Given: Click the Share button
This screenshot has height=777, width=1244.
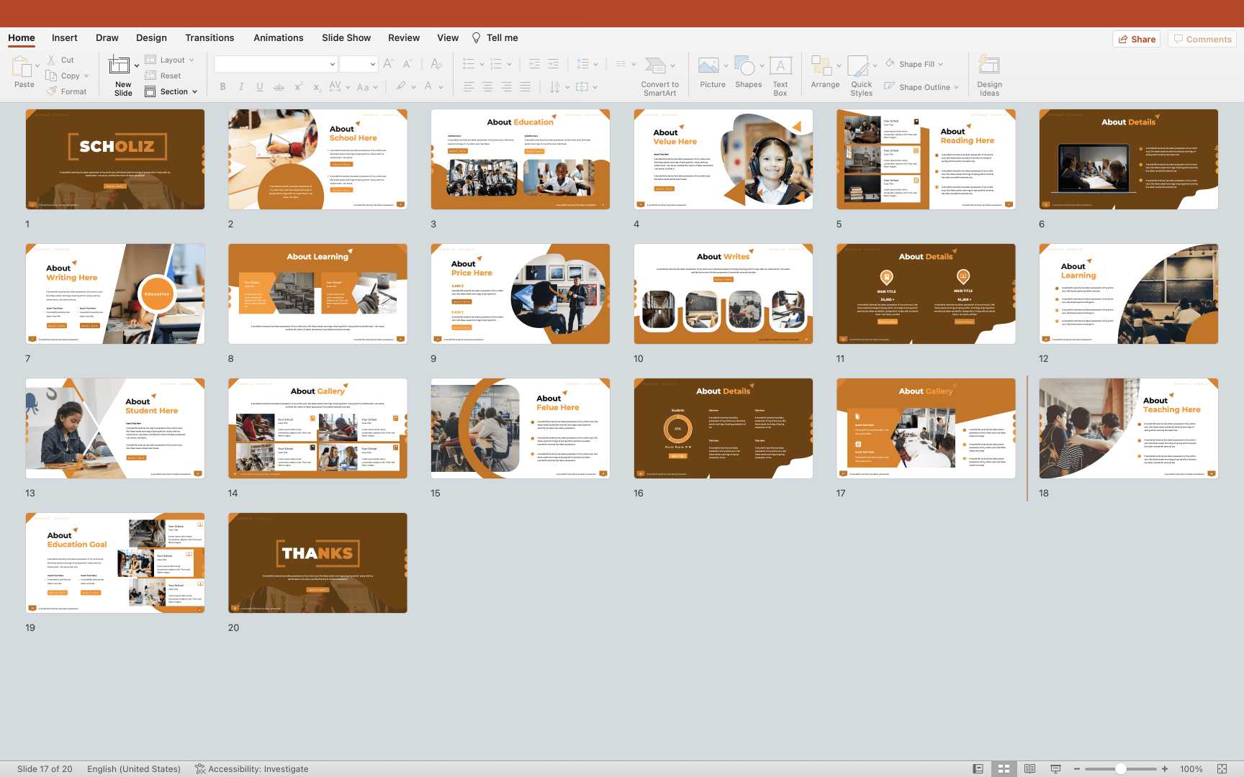Looking at the screenshot, I should pyautogui.click(x=1137, y=39).
